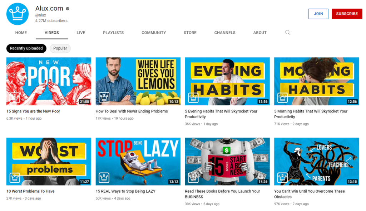This screenshot has width=366, height=211.
Task: Click crown watermark on New Poor thumbnail
Action: click(x=15, y=97)
